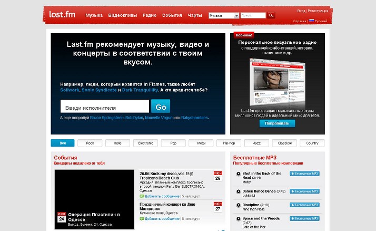This screenshot has height=231, width=376.
Task: Open the Видеоклипы menu
Action: coord(123,15)
